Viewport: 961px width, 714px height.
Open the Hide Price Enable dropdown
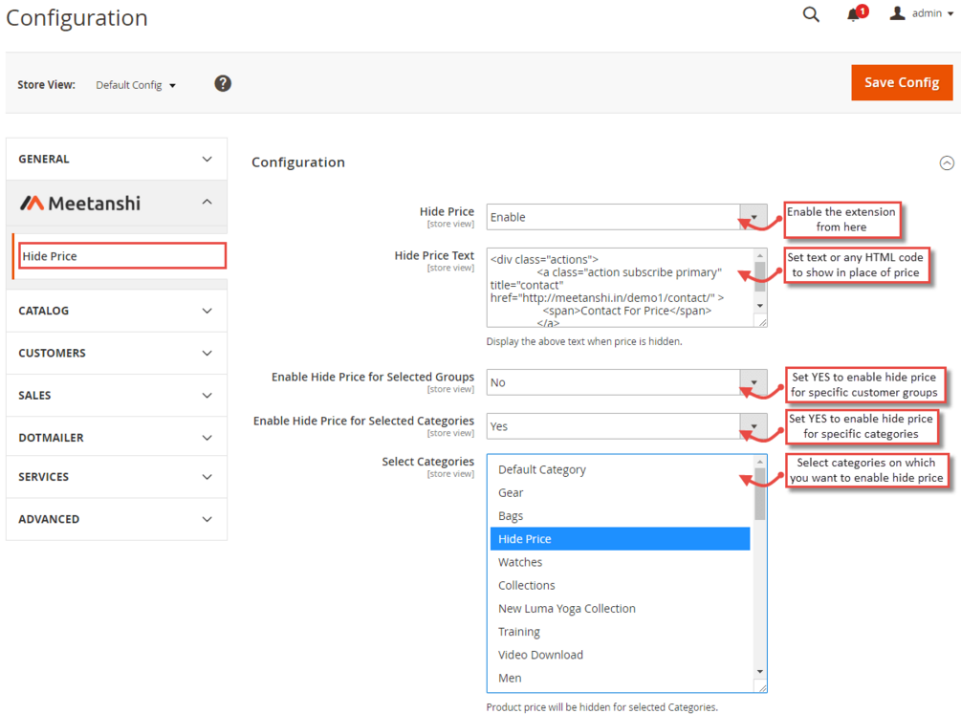tap(626, 217)
